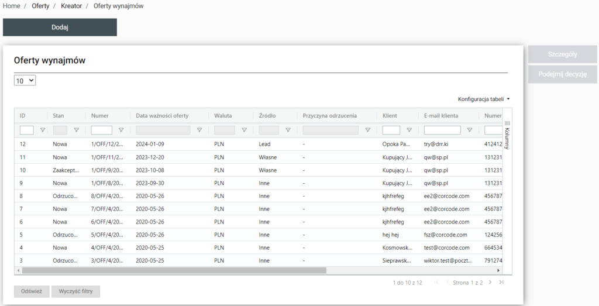
Task: Navigate to Oferty breadcrumb
Action: [40, 6]
